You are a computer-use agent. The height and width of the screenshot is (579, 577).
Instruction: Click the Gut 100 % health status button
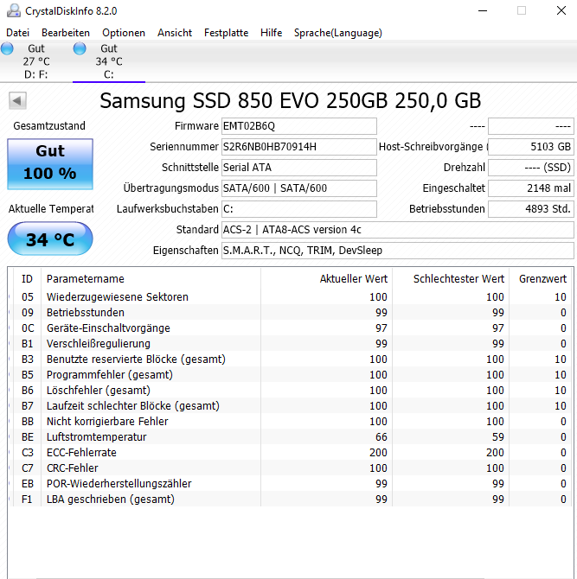pos(50,164)
